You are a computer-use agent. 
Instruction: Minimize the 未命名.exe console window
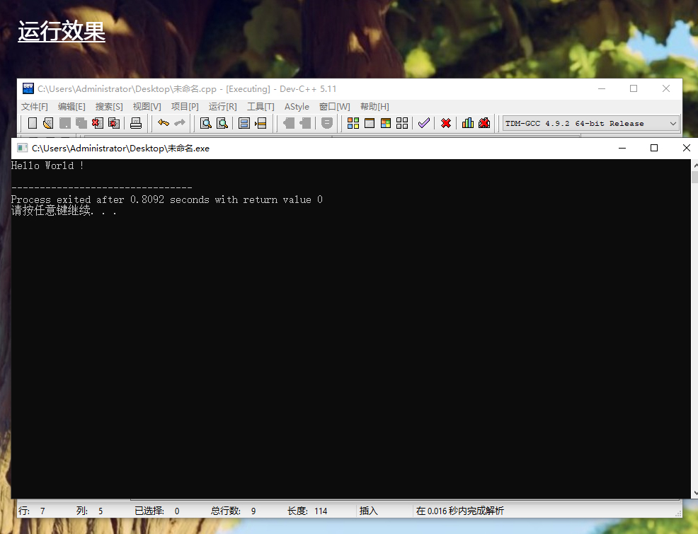pos(622,148)
